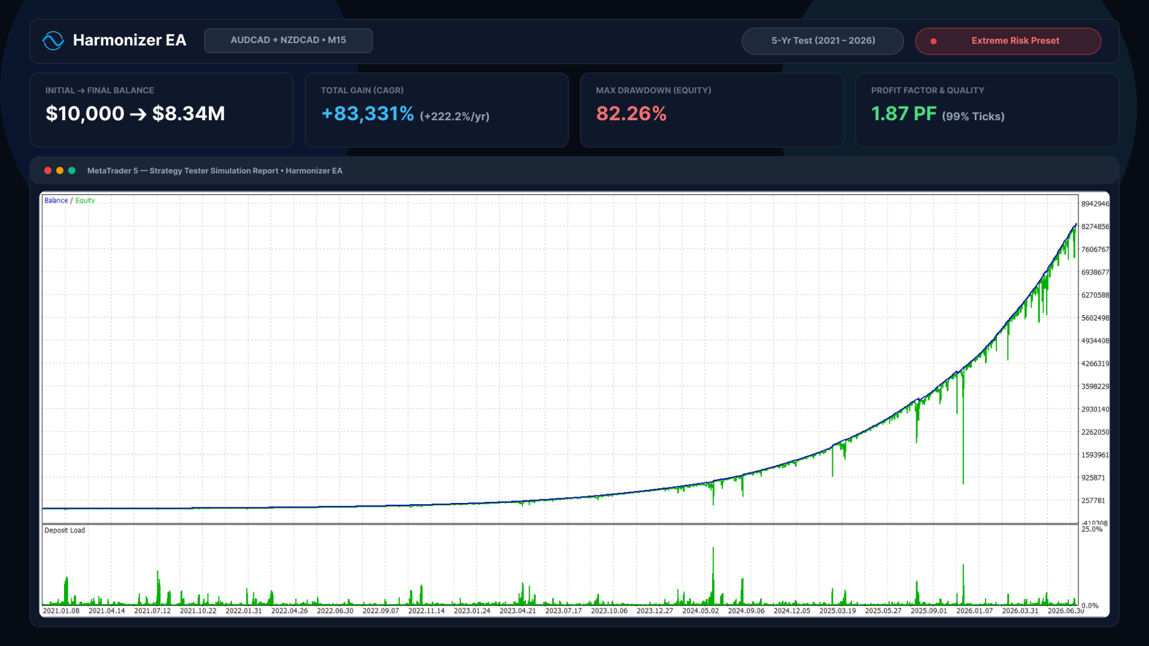Click the $10,000 → $8.34M value
This screenshot has height=646, width=1149.
click(135, 114)
